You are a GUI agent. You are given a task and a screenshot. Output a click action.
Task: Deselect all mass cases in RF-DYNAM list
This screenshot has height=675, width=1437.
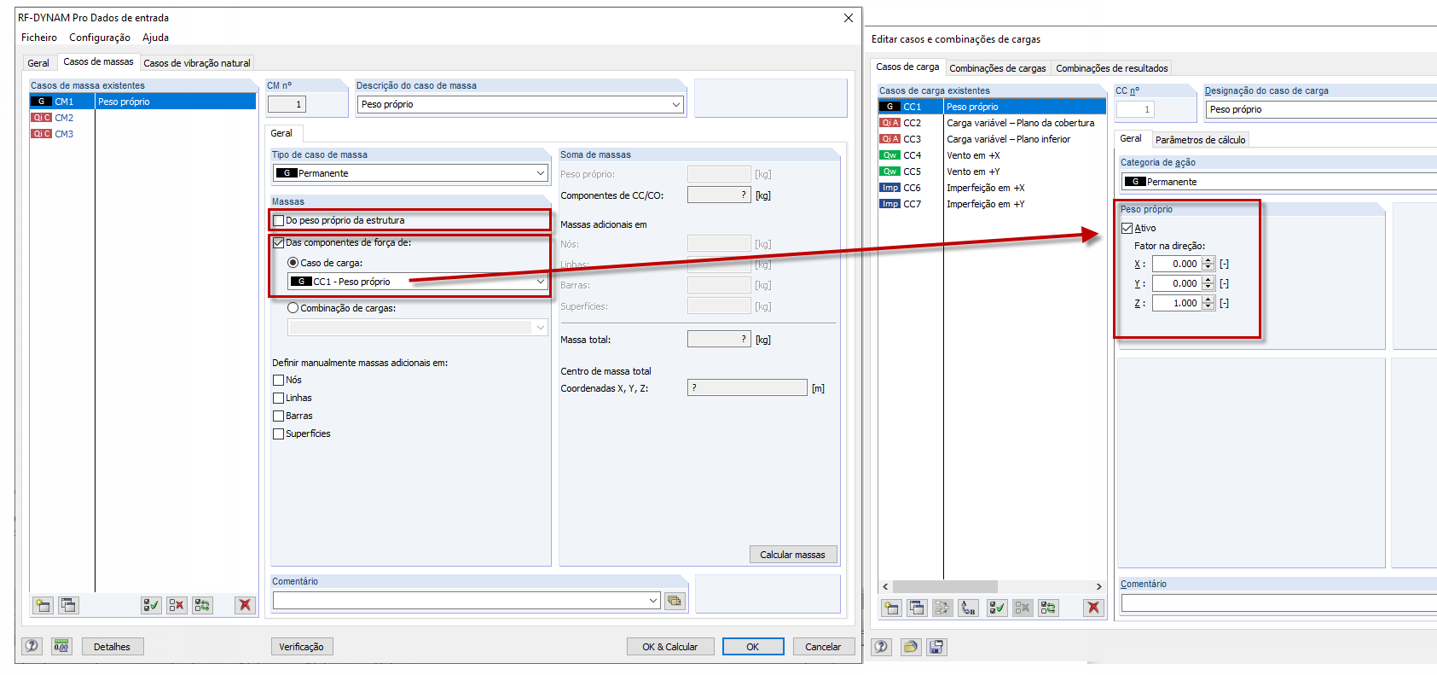[177, 605]
